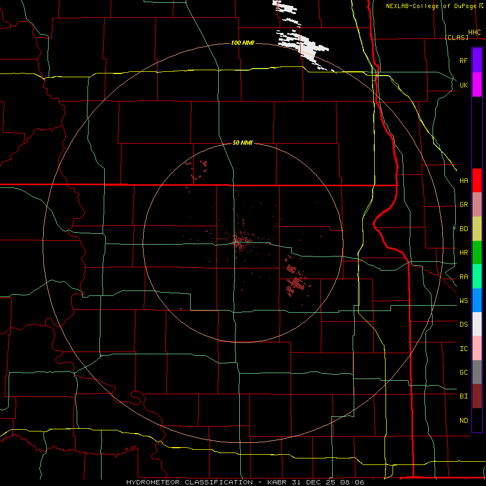This screenshot has width=486, height=486.
Task: Click the 100 NMI range ring label
Action: click(242, 43)
